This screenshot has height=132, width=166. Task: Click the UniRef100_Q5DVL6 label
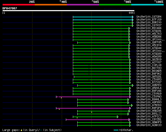pyautogui.click(x=149, y=88)
